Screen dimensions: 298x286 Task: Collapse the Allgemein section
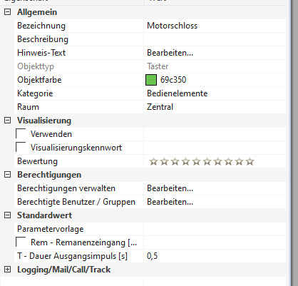(8, 12)
